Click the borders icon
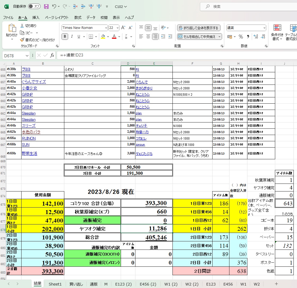The image size is (297, 288). click(91, 36)
